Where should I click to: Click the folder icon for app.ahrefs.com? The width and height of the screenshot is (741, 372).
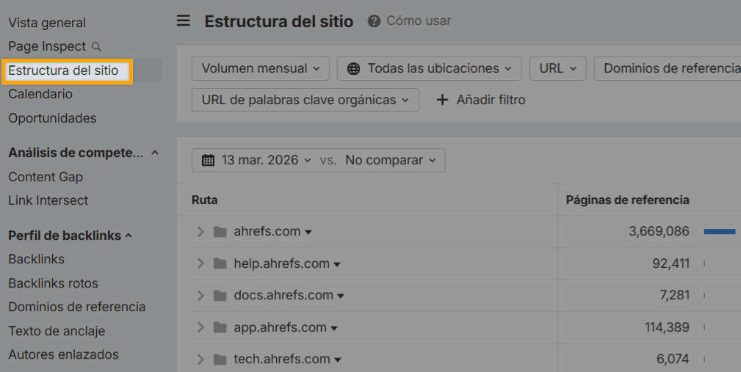220,327
